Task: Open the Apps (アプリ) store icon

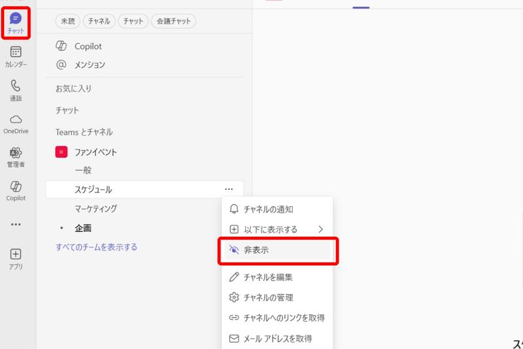Action: click(x=16, y=259)
